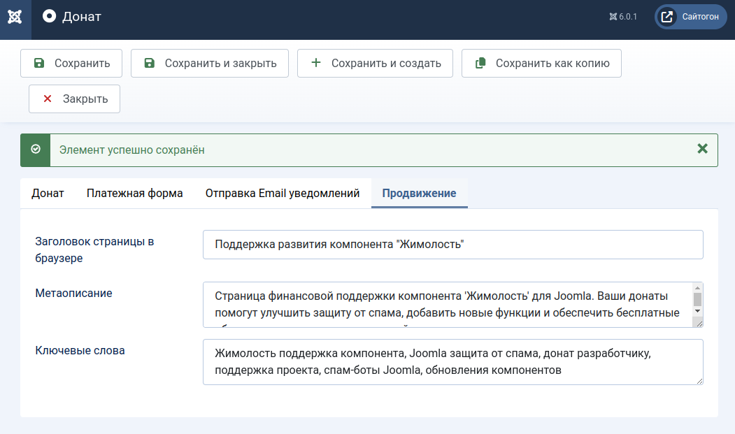735x434 pixels.
Task: Click the red X on Закрыть button
Action: 48,99
